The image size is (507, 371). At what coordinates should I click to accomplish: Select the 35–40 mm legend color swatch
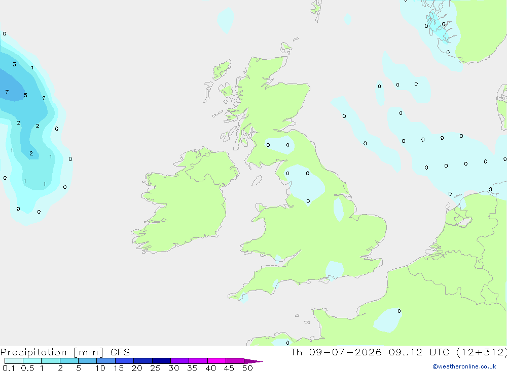pyautogui.click(x=198, y=361)
